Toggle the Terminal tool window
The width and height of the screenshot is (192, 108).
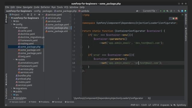[x=57, y=102]
